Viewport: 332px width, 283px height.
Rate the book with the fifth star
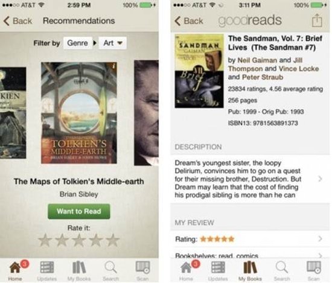pyautogui.click(x=113, y=240)
